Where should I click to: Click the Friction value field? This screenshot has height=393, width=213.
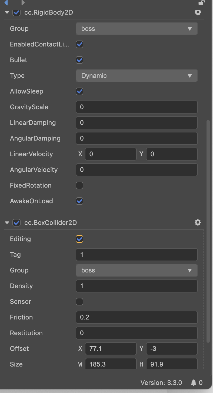137,317
